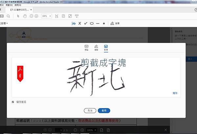The image size is (197, 134).
Task: Select the dot tool
Action: pyautogui.click(x=104, y=24)
